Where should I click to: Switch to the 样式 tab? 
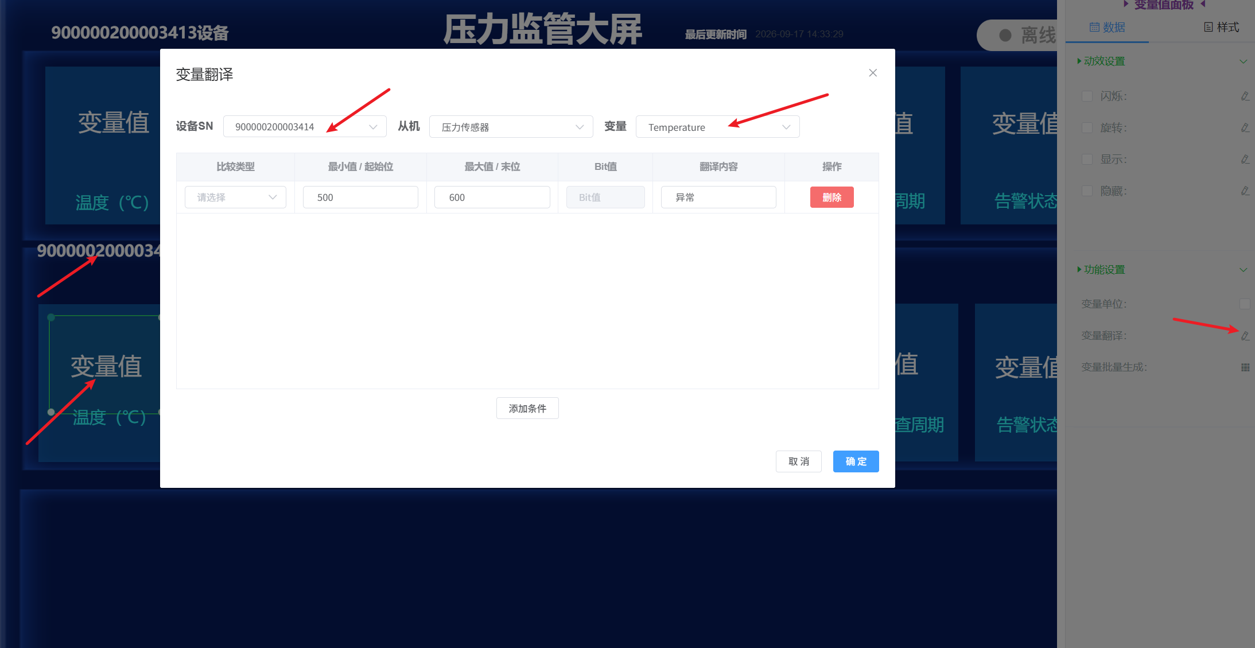tap(1221, 27)
